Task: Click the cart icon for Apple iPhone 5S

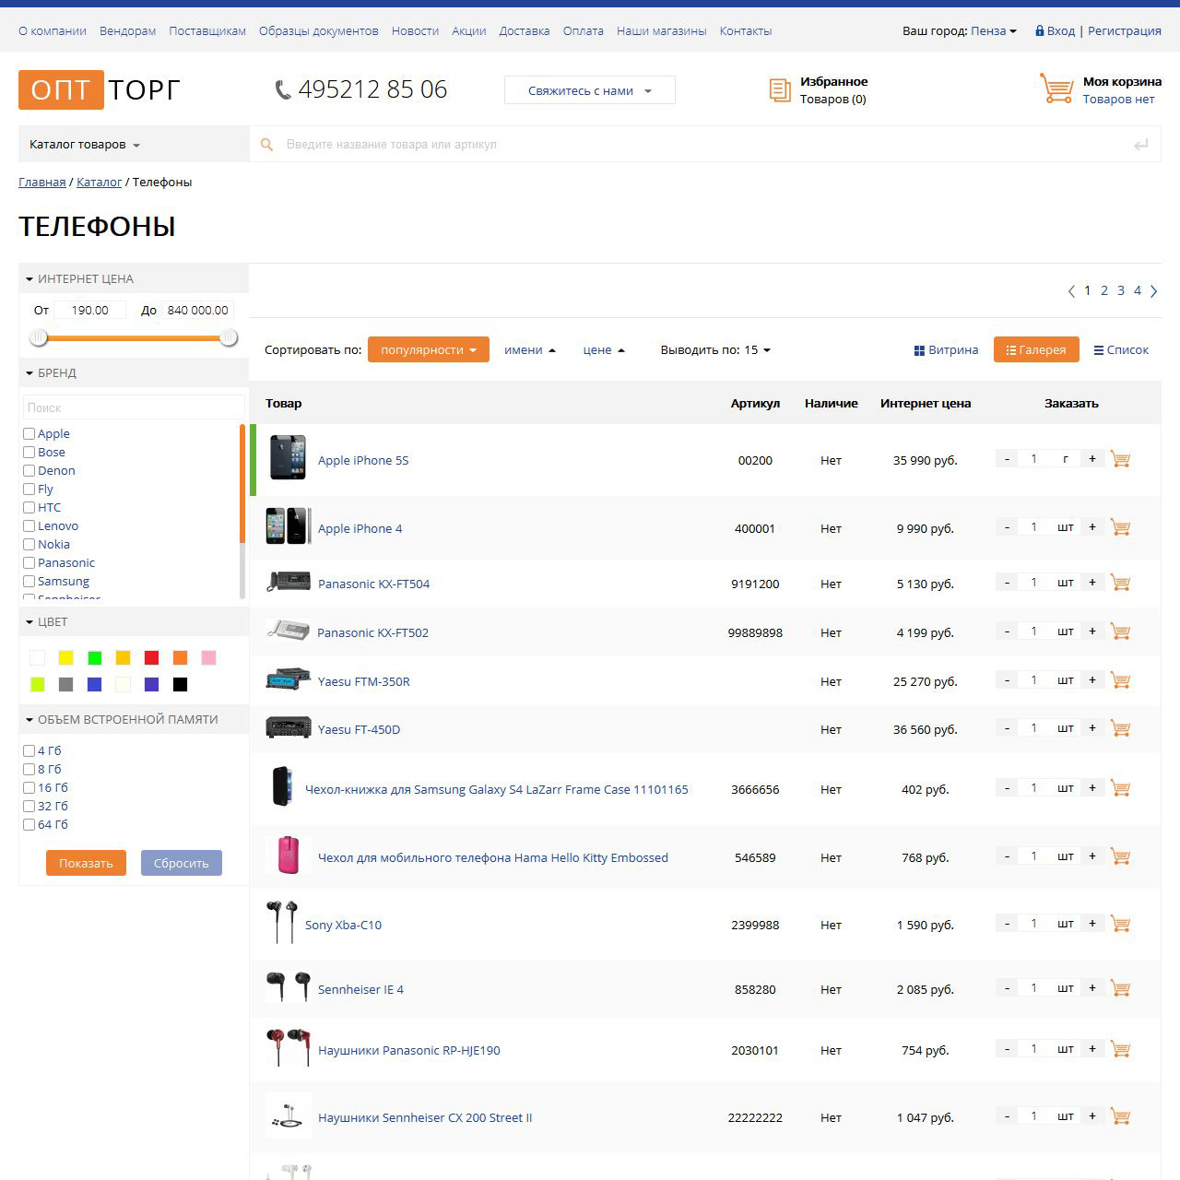Action: (1120, 459)
